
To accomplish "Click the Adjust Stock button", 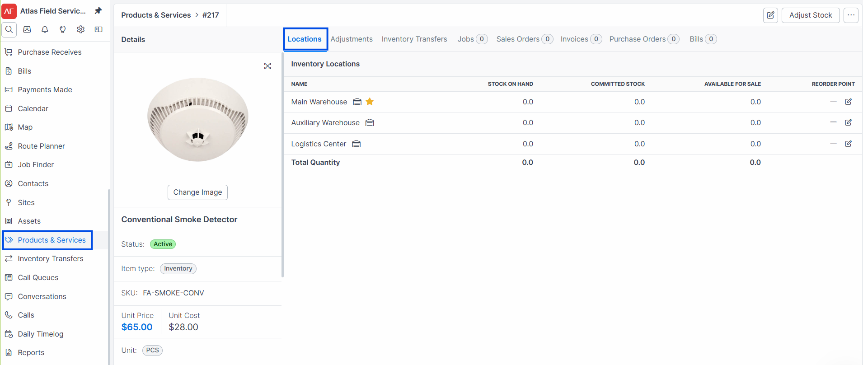I will click(x=811, y=15).
